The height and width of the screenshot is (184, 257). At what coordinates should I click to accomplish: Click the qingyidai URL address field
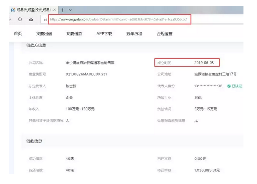120,19
